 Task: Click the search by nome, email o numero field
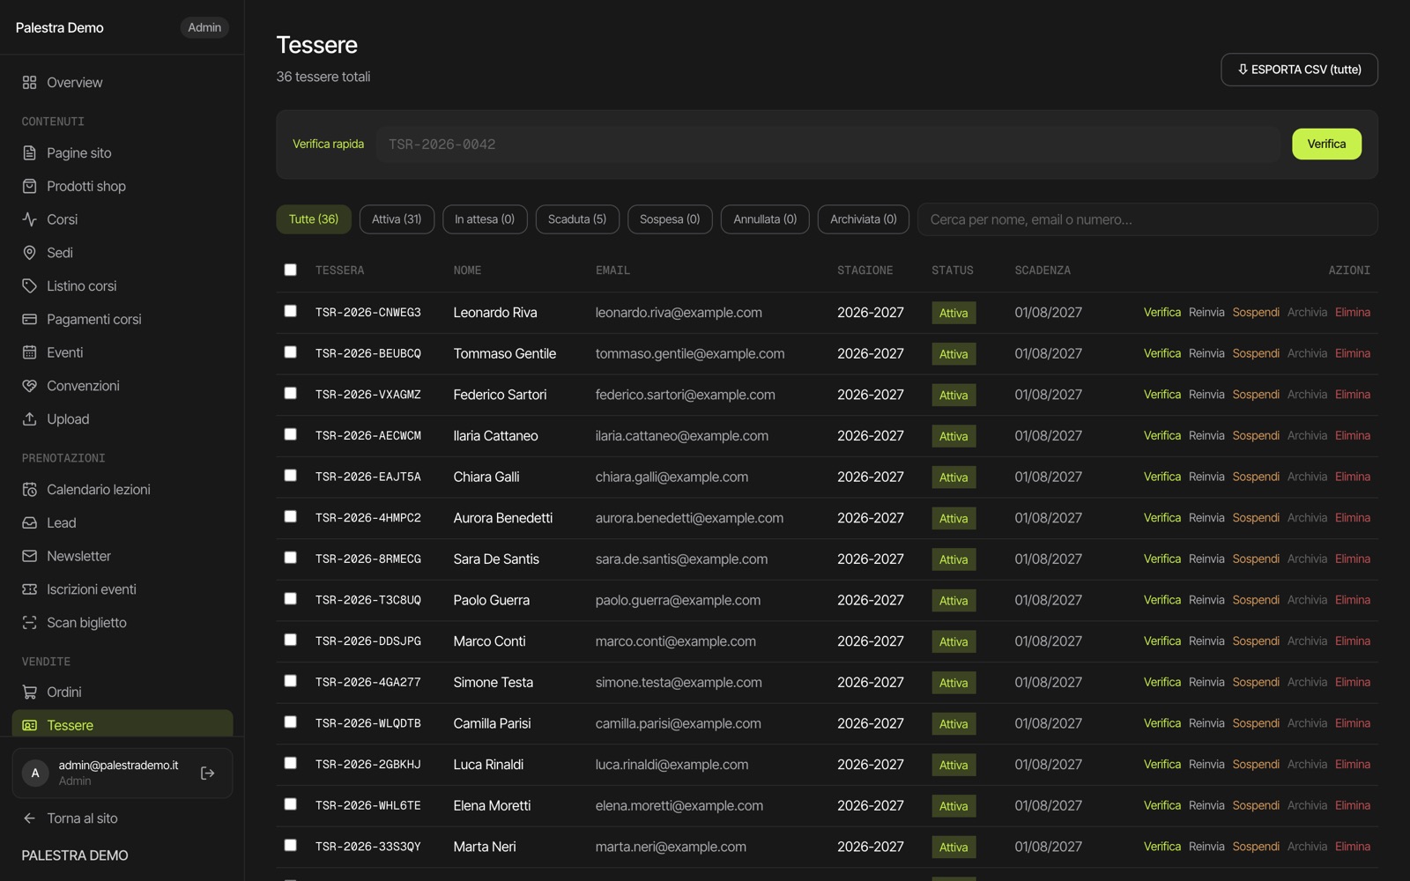point(1147,219)
